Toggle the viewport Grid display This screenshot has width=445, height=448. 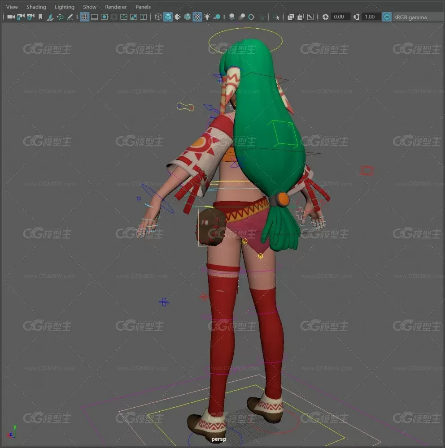coord(85,17)
